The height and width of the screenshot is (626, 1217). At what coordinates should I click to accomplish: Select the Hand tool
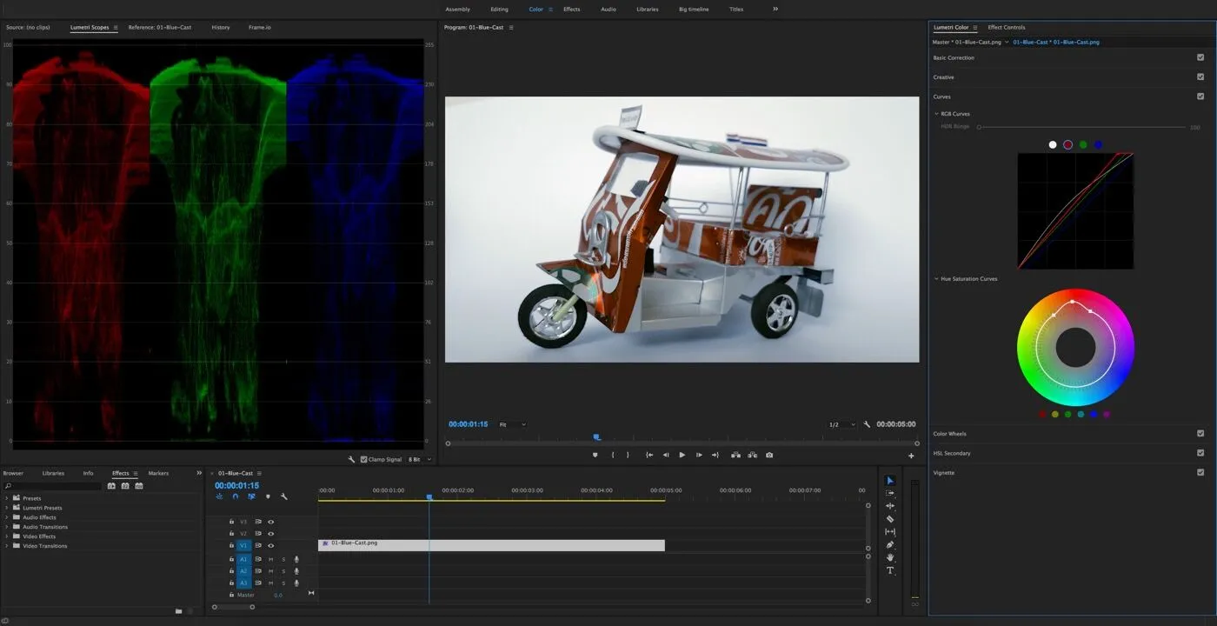click(890, 557)
